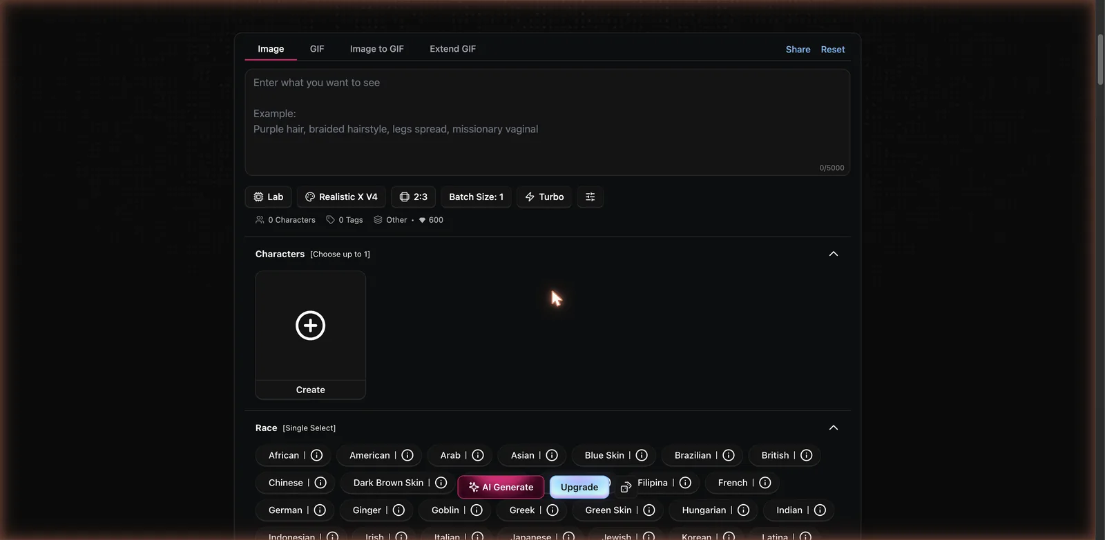Viewport: 1105px width, 540px height.
Task: Show info for the British tag
Action: pyautogui.click(x=806, y=455)
